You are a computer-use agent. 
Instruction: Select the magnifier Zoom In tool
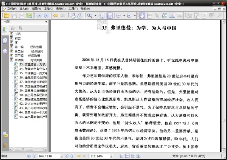(90, 16)
